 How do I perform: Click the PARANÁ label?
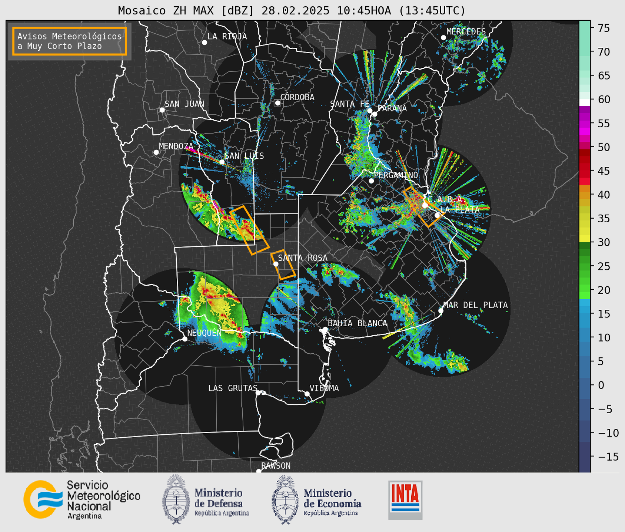(x=392, y=108)
